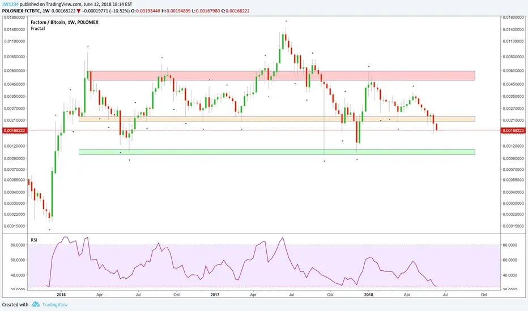The image size is (528, 311).
Task: Click the 2017 label on the time axis
Action: tap(215, 295)
